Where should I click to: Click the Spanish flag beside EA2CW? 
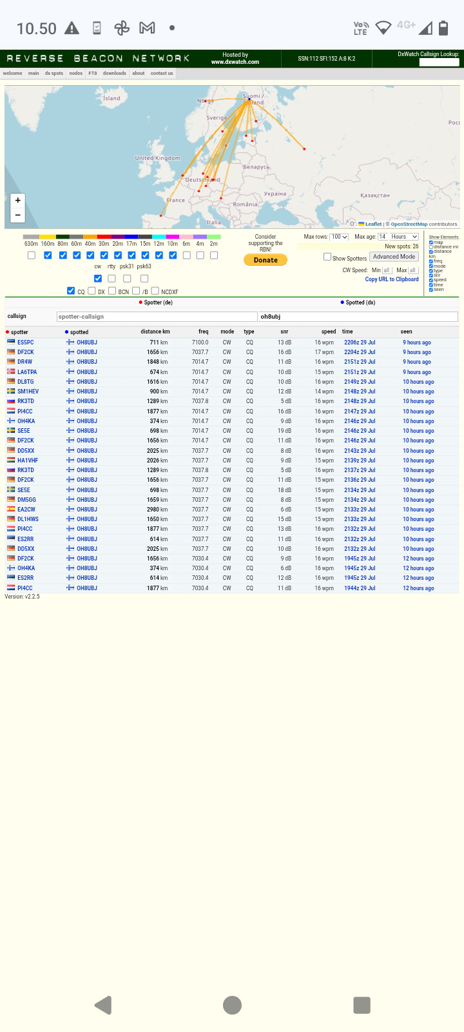[x=11, y=510]
